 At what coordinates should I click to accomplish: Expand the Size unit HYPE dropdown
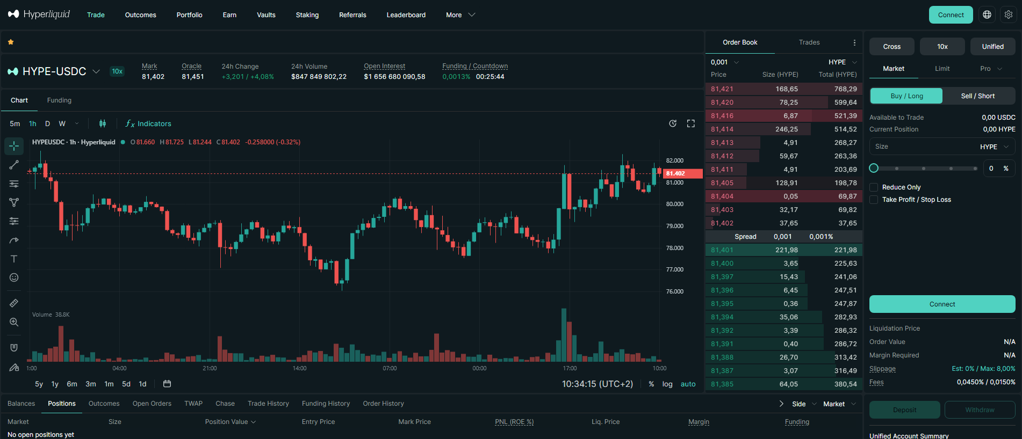point(995,147)
